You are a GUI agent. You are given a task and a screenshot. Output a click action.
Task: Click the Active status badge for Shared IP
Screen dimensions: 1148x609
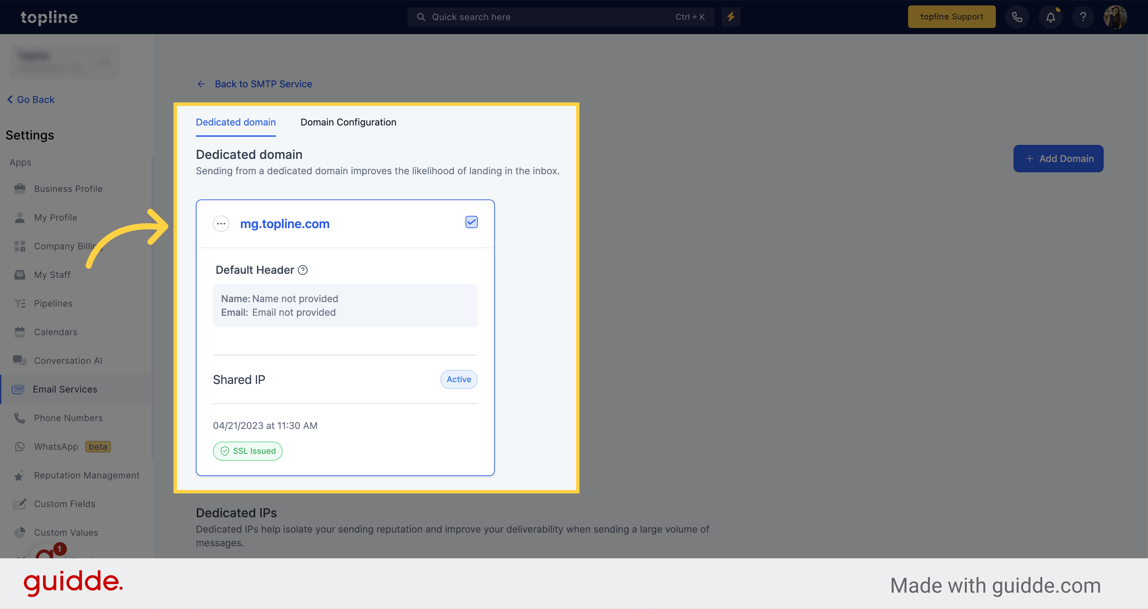click(x=459, y=379)
